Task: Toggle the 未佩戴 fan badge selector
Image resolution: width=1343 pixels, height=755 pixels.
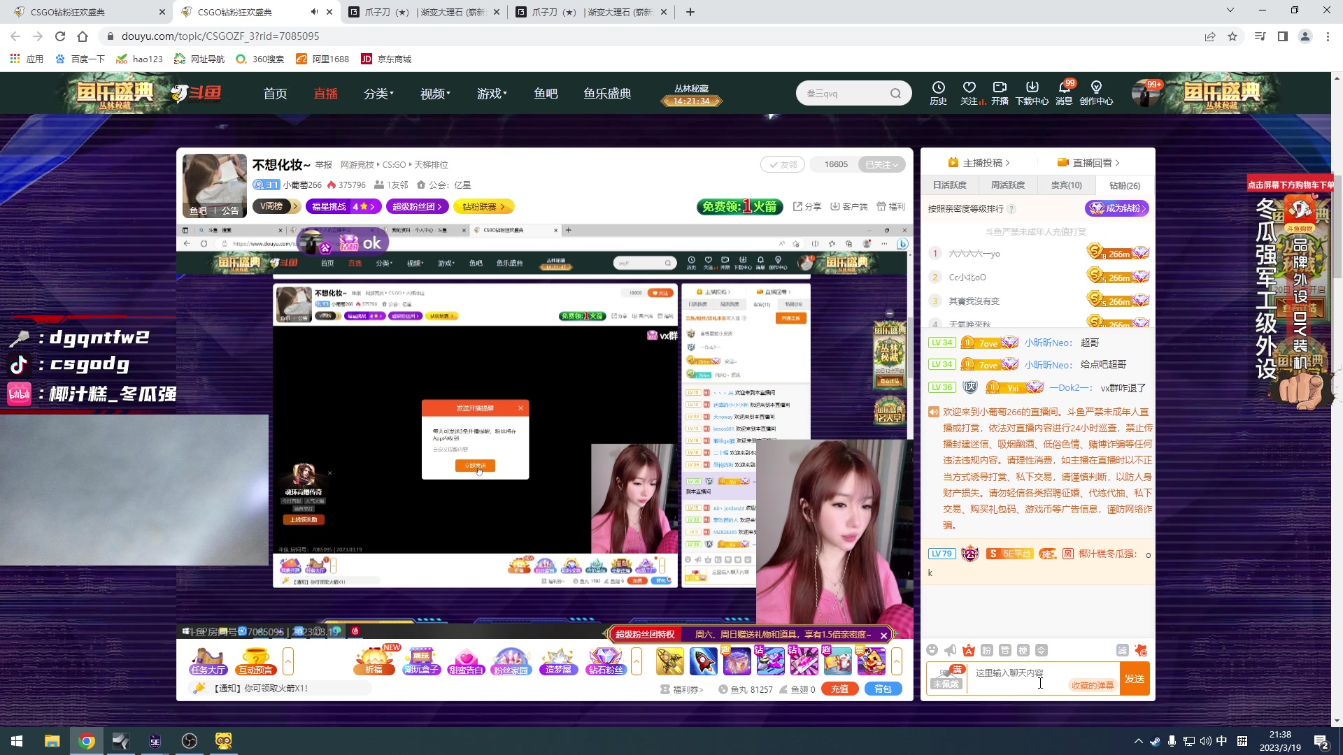Action: click(946, 678)
